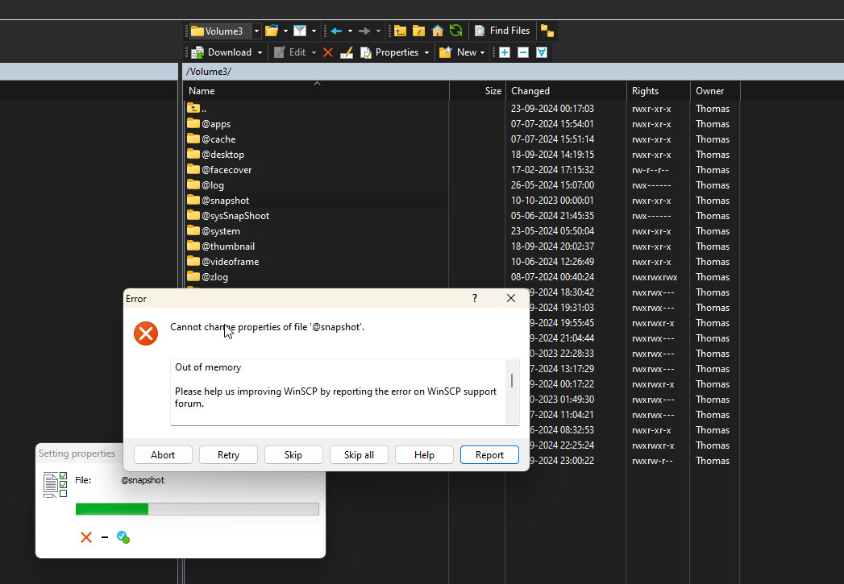
Task: Click the Filter funnel icon
Action: pos(300,31)
